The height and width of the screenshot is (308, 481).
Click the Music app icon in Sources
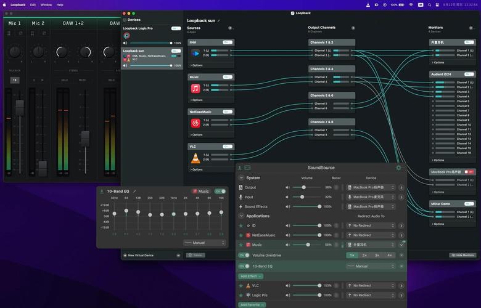195,88
